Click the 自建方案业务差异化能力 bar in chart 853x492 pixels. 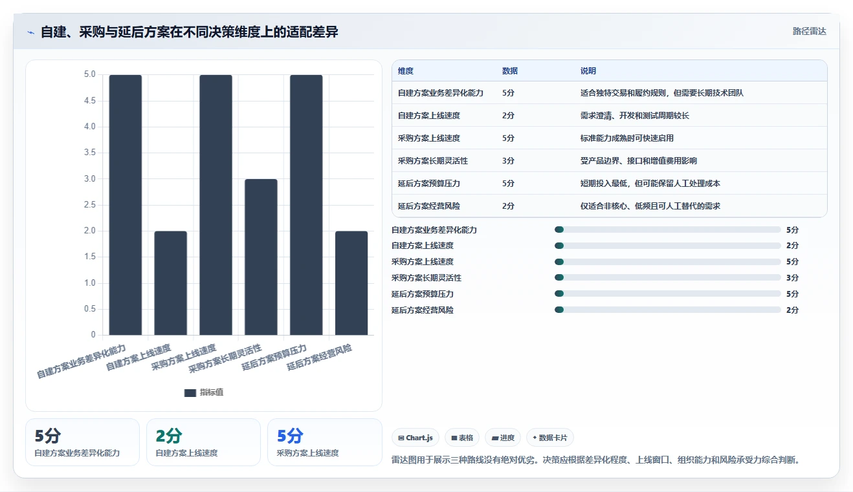(x=126, y=205)
